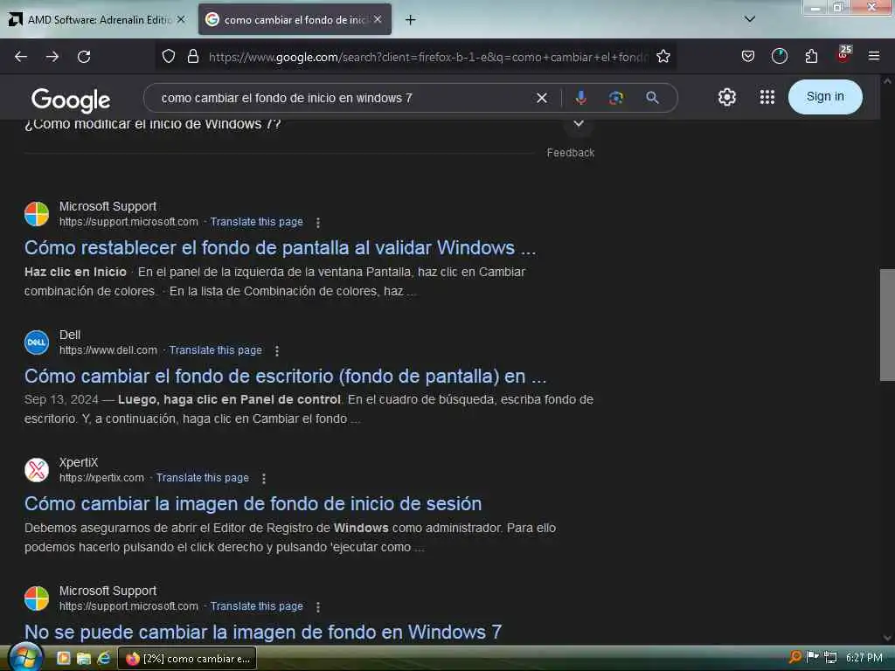
Task: Open the Save to Pocket icon
Action: (x=748, y=57)
